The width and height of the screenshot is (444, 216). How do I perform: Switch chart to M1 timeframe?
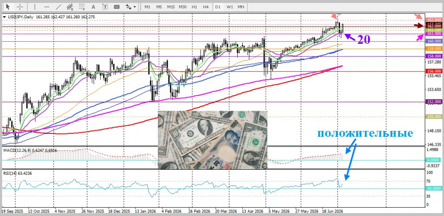[x=147, y=7]
